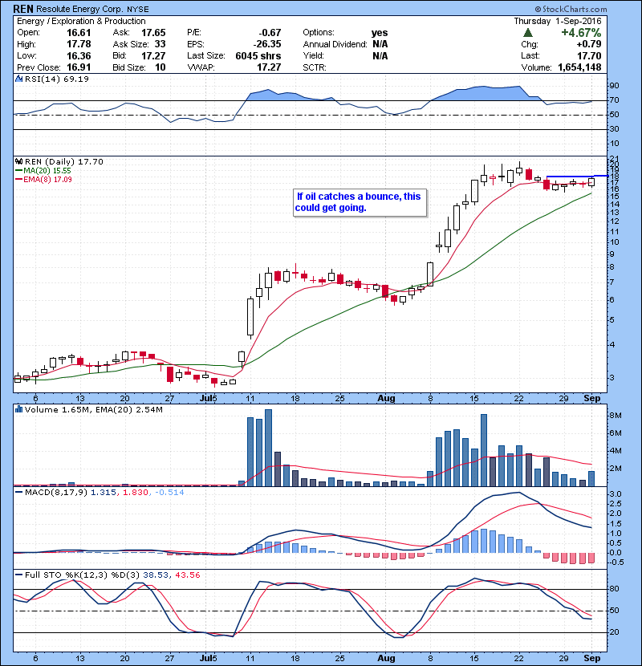Click the RSI indicator panel icon
Image resolution: width=642 pixels, height=666 pixels.
coord(18,79)
